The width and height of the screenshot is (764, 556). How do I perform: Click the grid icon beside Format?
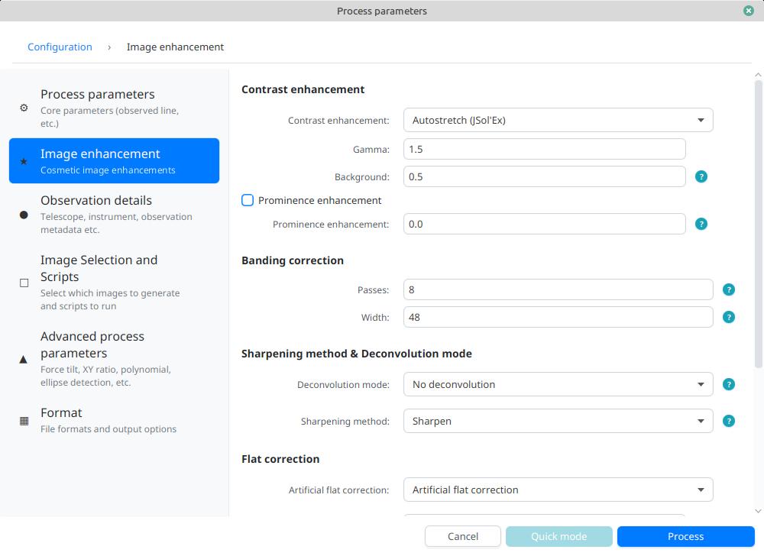pos(24,420)
